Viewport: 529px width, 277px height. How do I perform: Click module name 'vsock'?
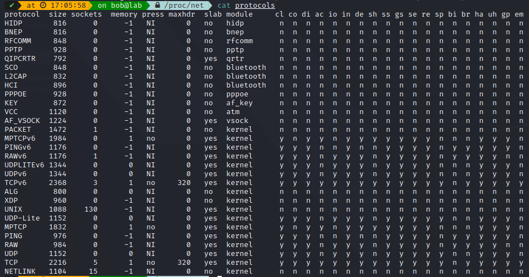(237, 121)
